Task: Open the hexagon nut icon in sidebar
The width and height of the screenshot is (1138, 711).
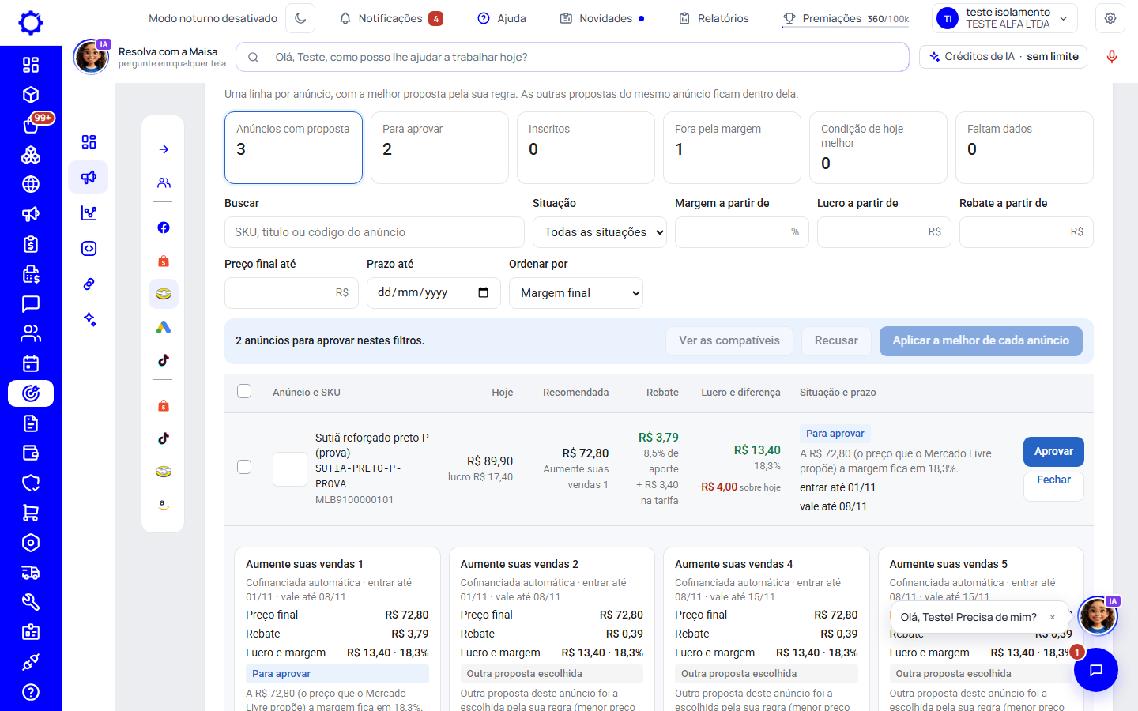Action: coord(31,543)
